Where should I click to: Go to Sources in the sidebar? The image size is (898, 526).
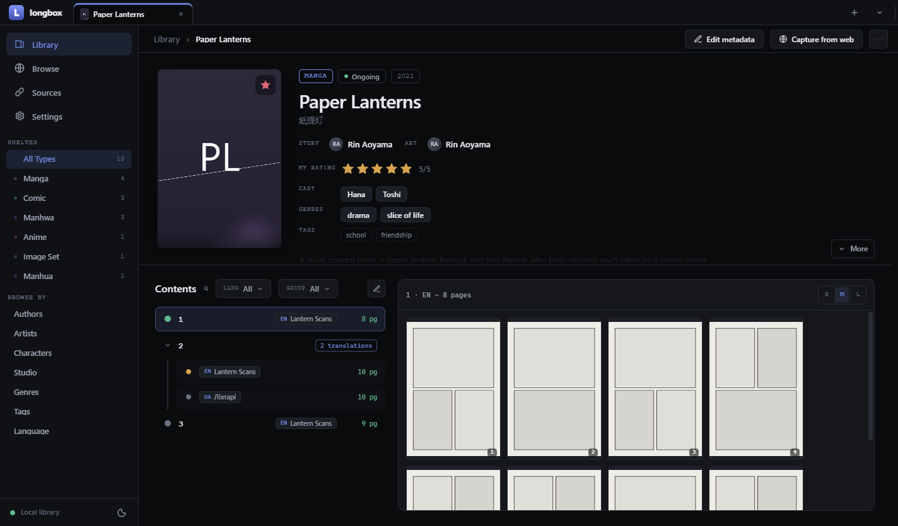point(69,93)
